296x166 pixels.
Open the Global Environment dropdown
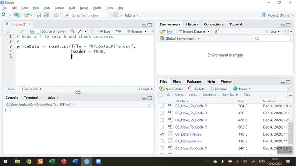179,38
